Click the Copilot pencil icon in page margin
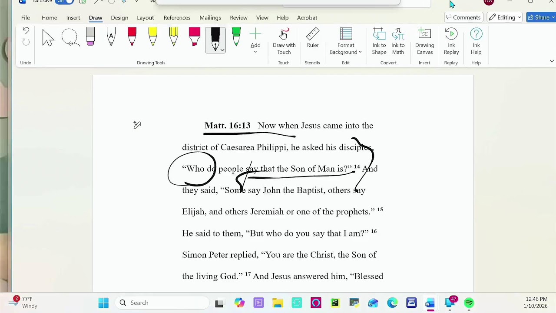 click(137, 125)
